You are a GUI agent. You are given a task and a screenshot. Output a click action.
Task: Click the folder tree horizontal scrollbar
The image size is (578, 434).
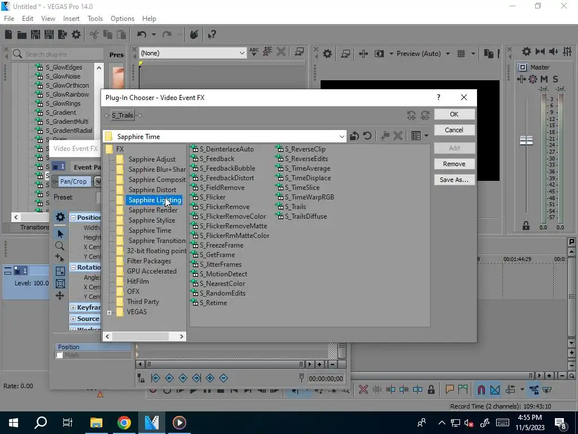pos(144,337)
